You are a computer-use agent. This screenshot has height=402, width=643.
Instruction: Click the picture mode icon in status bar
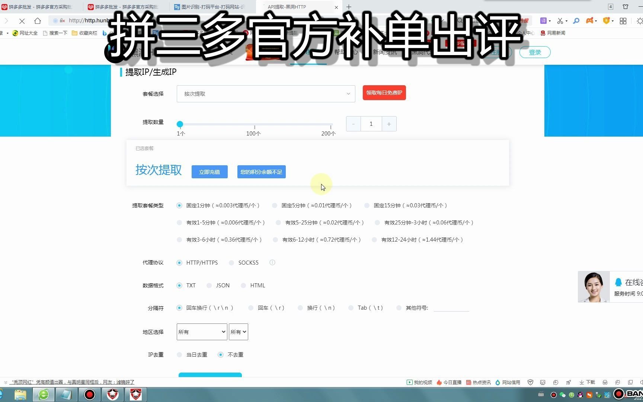pos(543,382)
